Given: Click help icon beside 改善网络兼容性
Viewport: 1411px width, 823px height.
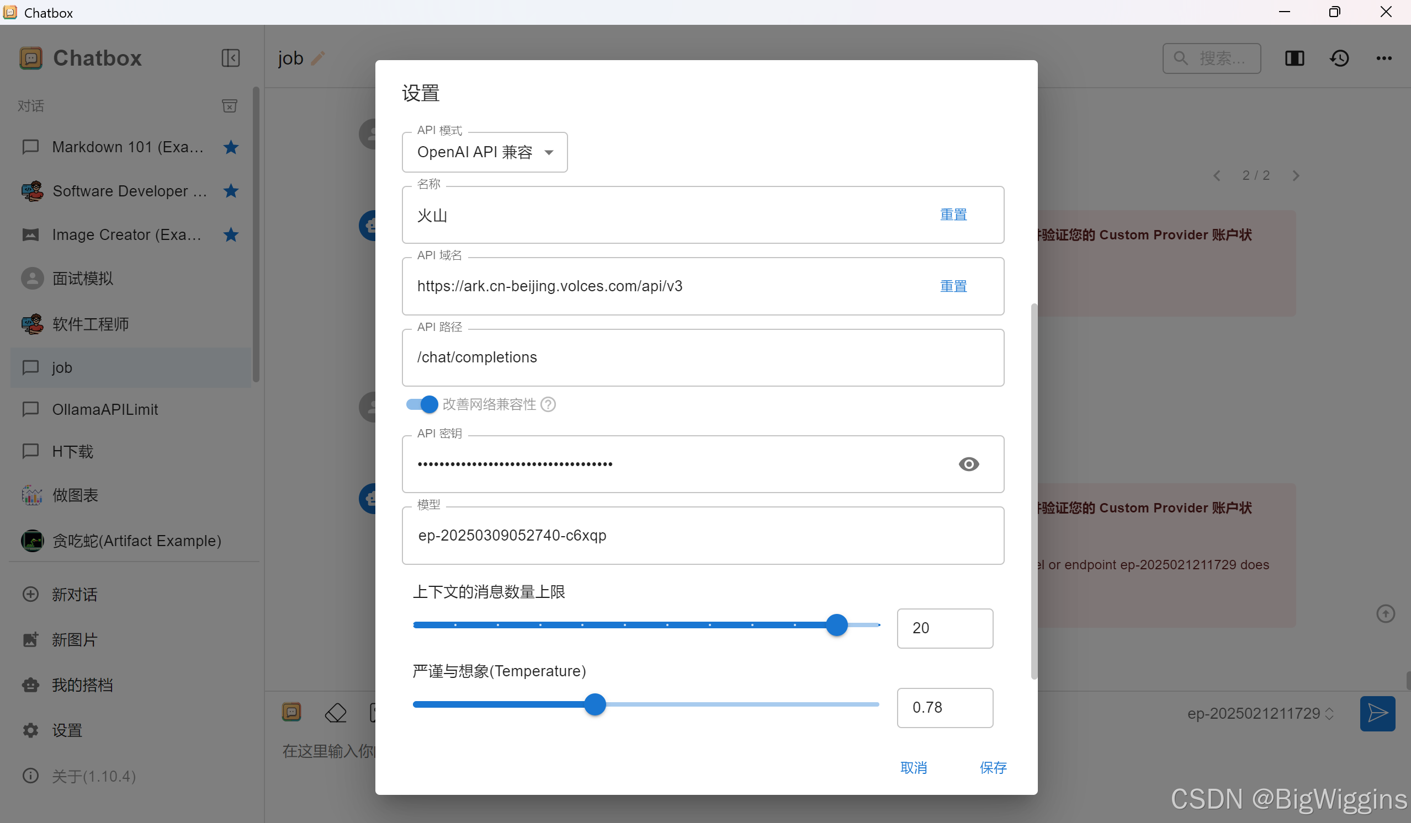Looking at the screenshot, I should pos(549,404).
